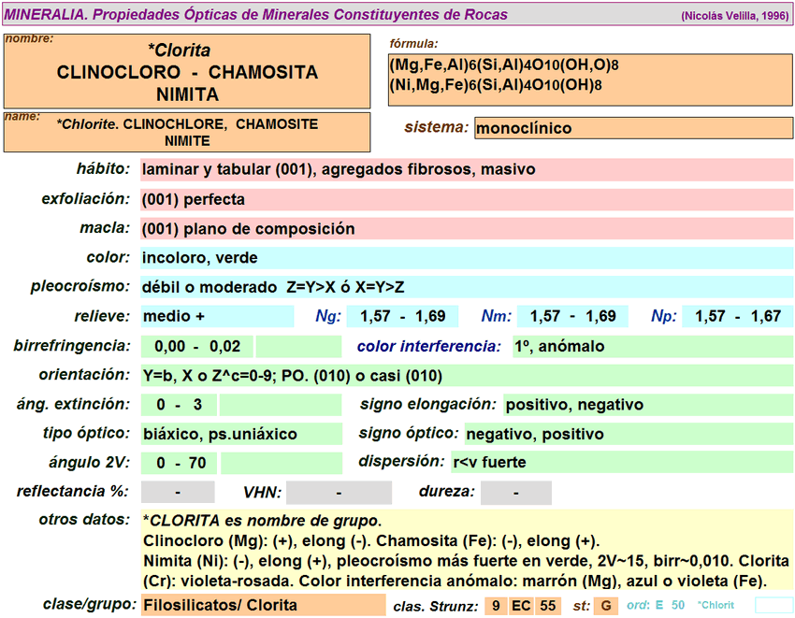
Task: Select the color field showing incoloro, verde
Action: tap(467, 258)
